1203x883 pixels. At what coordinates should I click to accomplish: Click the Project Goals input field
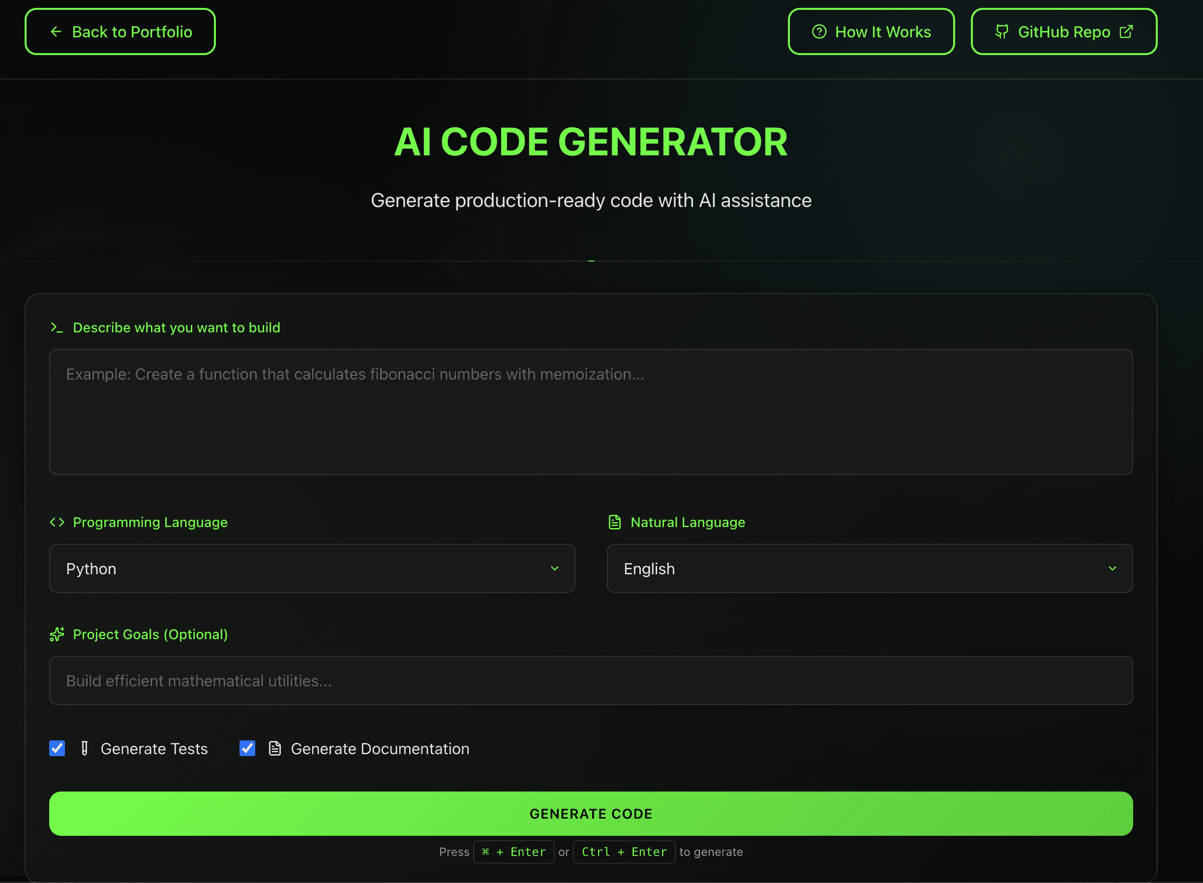coord(590,680)
